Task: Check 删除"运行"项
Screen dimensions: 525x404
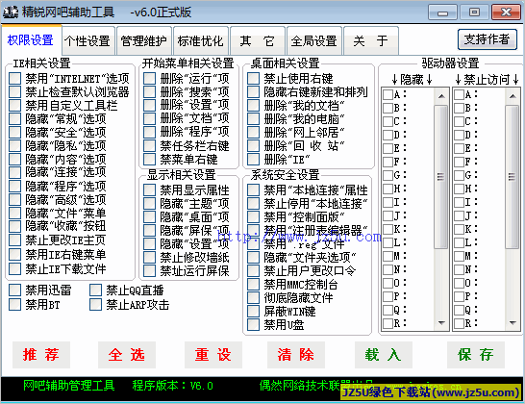Action: (x=149, y=78)
